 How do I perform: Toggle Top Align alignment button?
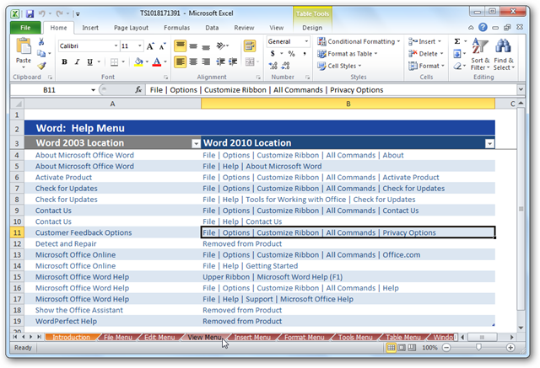(x=180, y=45)
